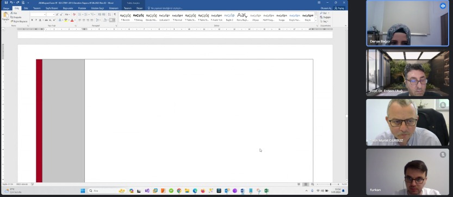Copy selection with Kopyala
Image resolution: width=453 pixels, height=197 pixels.
pyautogui.click(x=16, y=17)
